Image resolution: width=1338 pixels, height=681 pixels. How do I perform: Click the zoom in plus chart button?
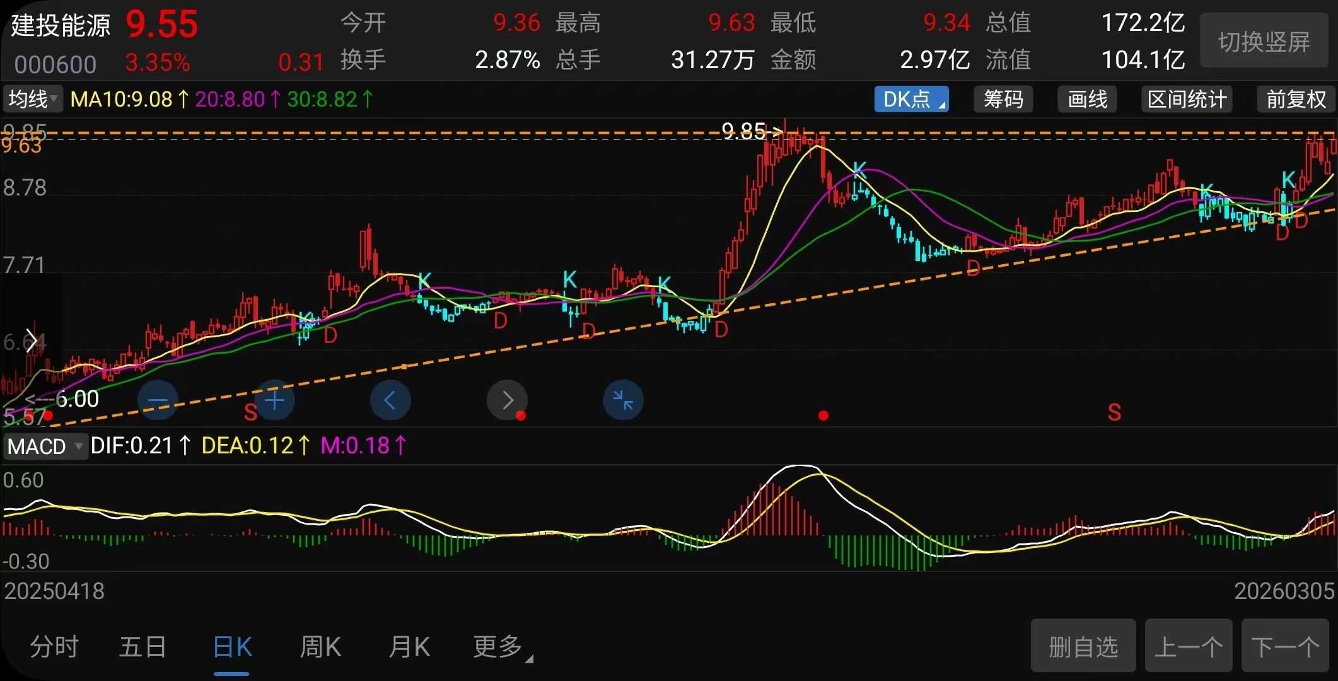point(274,400)
